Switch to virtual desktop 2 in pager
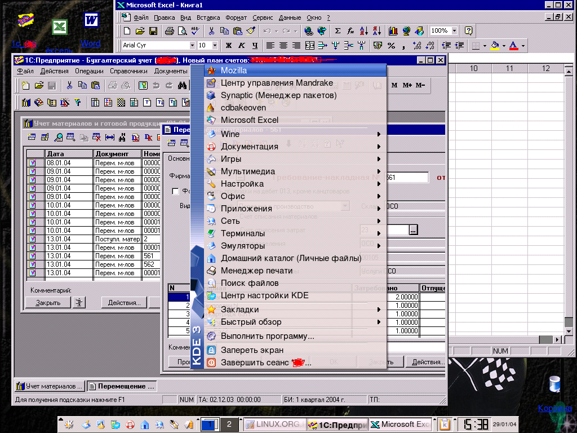The width and height of the screenshot is (577, 433). click(229, 424)
